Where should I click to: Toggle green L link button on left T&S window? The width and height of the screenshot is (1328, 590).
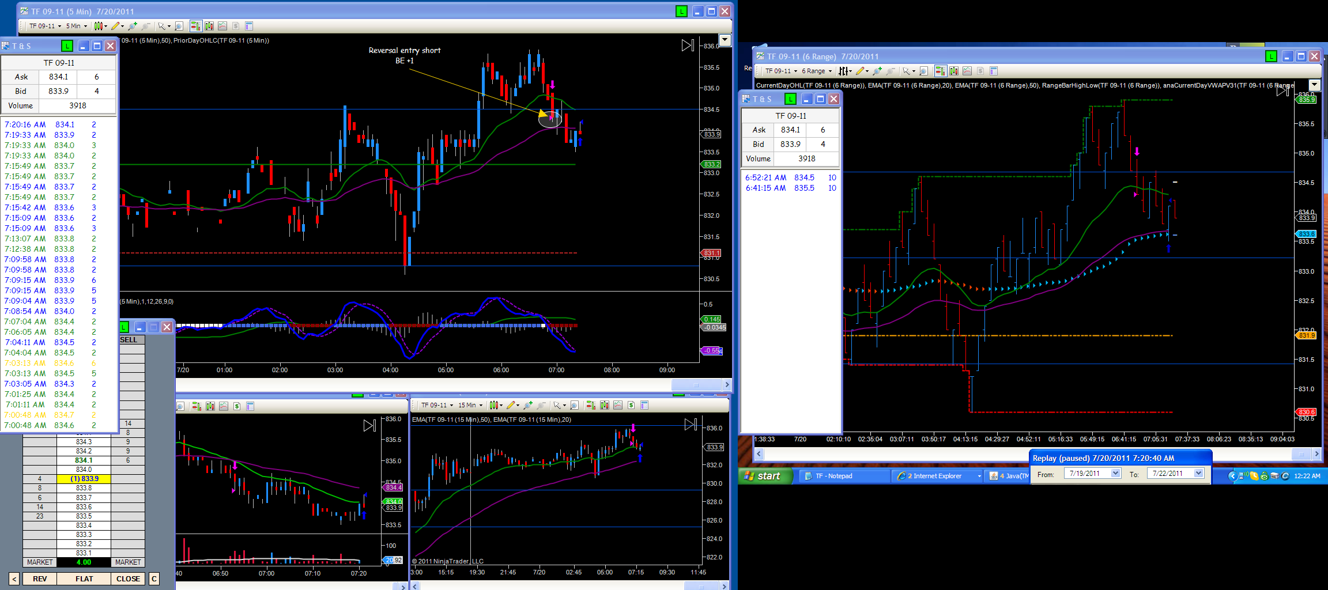[x=67, y=46]
